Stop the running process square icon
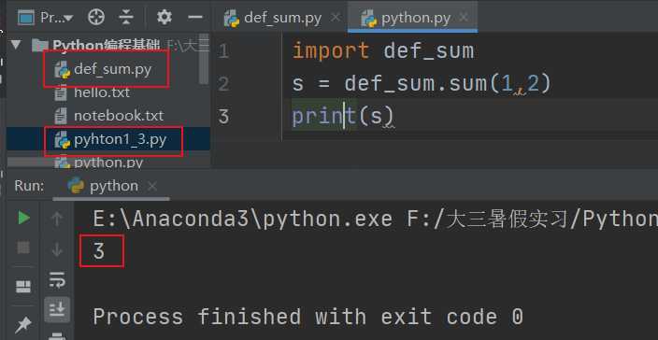Image resolution: width=658 pixels, height=340 pixels. pos(23,248)
